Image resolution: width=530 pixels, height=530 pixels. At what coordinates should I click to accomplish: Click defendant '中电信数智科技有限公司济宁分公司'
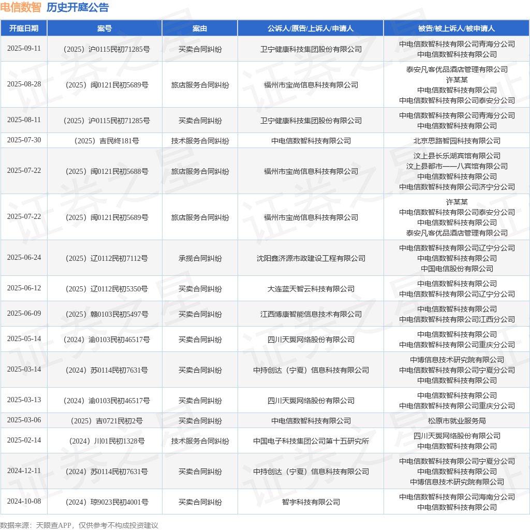[x=457, y=186]
